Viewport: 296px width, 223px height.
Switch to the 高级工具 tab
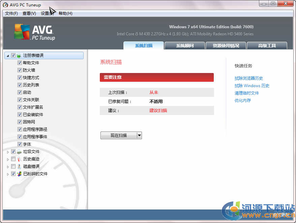[x=267, y=46]
